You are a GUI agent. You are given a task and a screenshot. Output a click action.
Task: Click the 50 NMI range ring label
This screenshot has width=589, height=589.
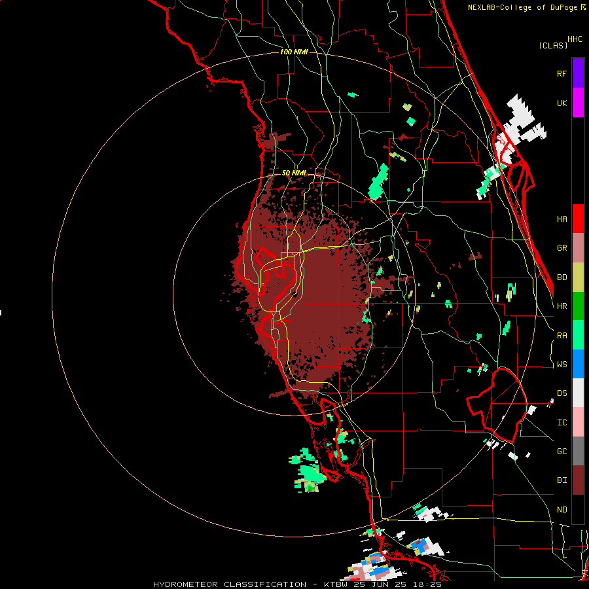tap(294, 173)
